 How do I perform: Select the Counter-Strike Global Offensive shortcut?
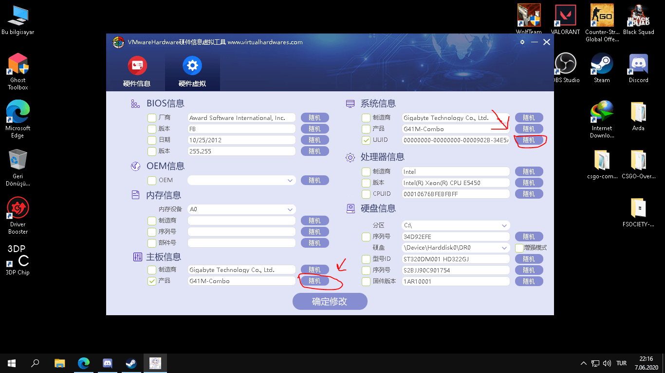602,23
